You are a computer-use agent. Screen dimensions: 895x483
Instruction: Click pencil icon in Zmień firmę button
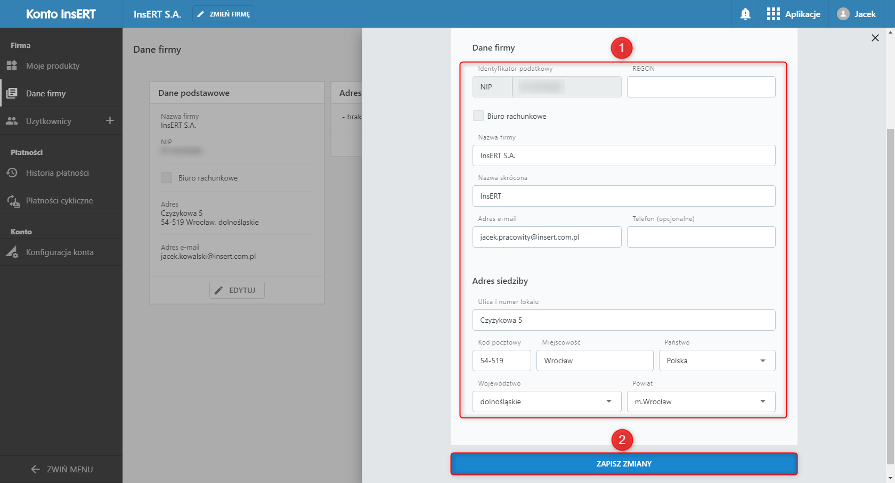[201, 14]
